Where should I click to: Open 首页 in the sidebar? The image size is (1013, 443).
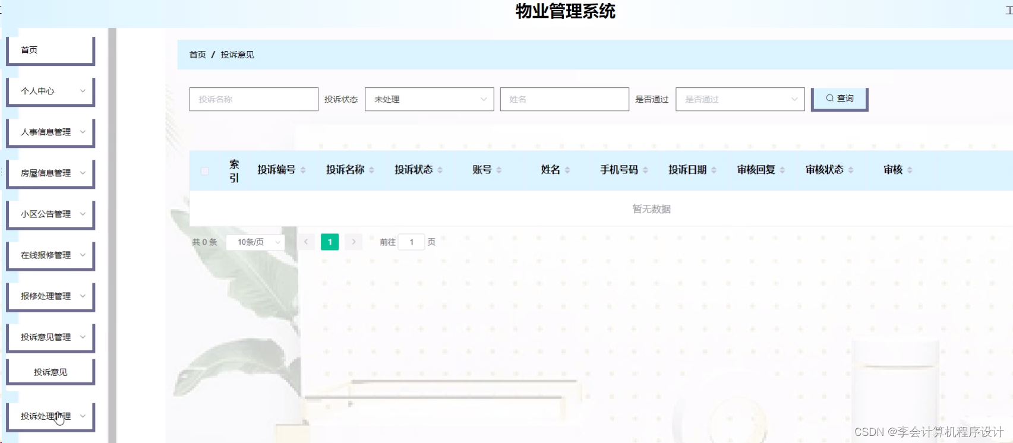click(51, 50)
